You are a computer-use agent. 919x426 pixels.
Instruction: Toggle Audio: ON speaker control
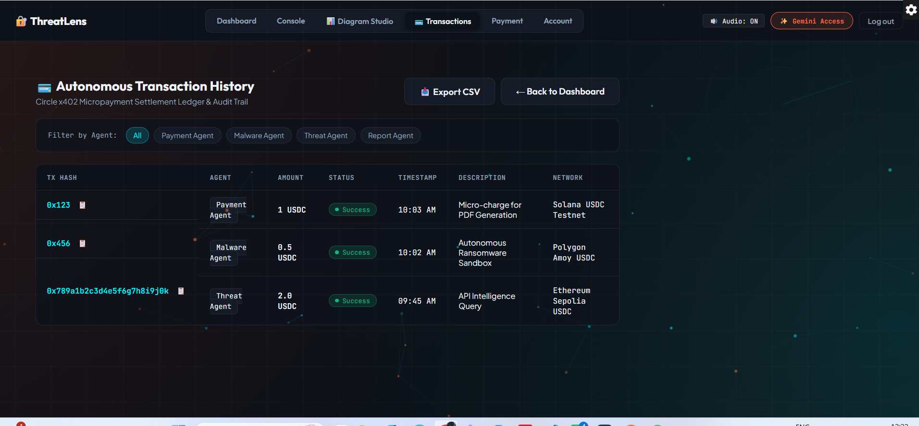click(x=733, y=21)
